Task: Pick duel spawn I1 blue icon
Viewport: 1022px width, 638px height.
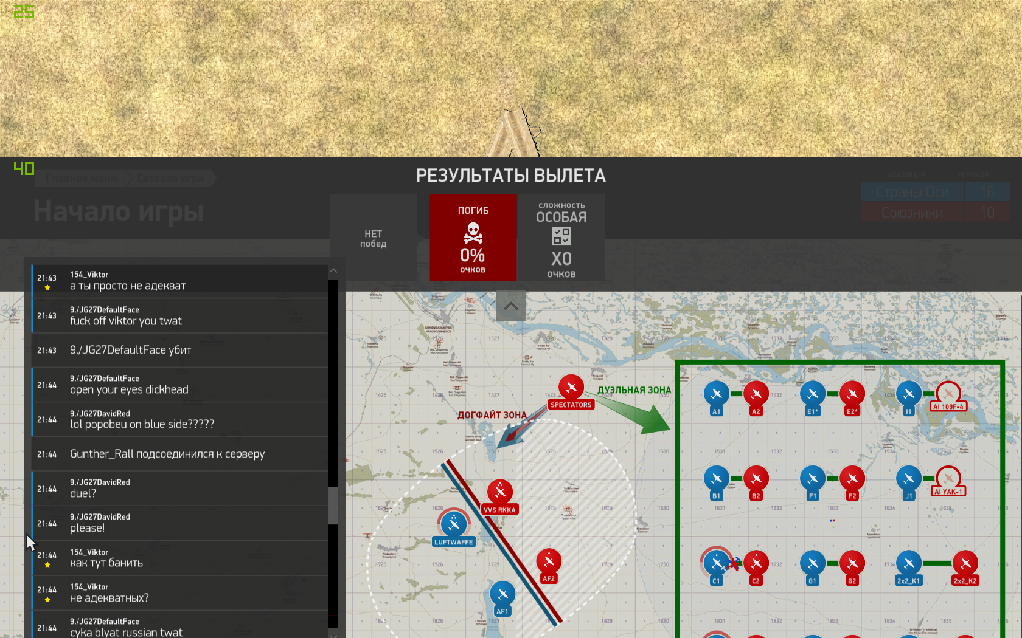Action: tap(909, 394)
